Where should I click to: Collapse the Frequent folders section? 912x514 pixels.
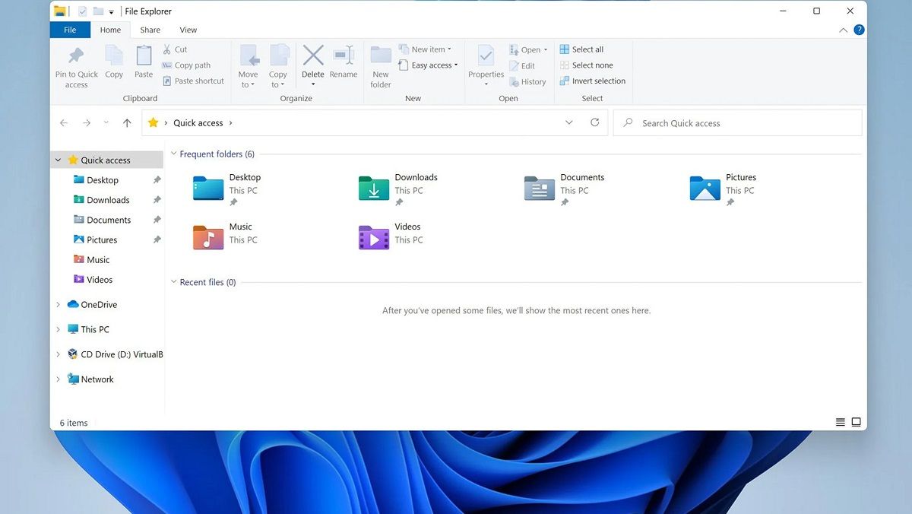click(x=173, y=154)
